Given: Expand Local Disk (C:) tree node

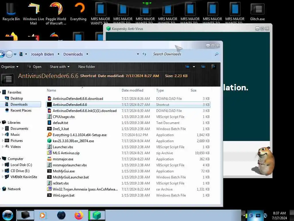Looking at the screenshot, I should pyautogui.click(x=3, y=165).
